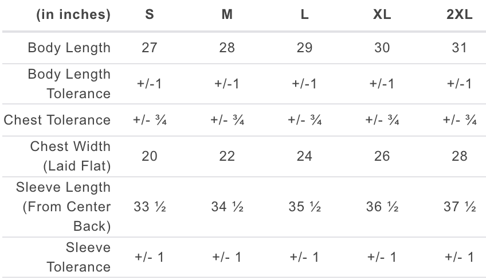Click the body length value 27
The height and width of the screenshot is (279, 486).
click(150, 47)
